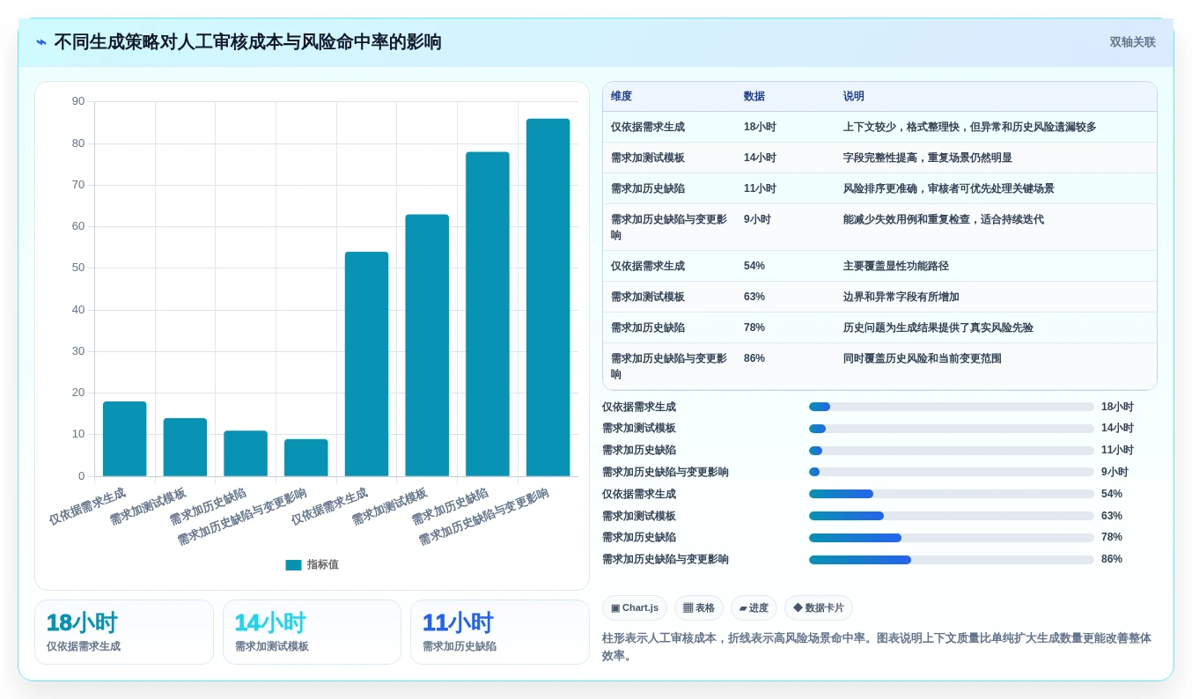Select the 表格 chip
Image resolution: width=1192 pixels, height=699 pixels.
[x=699, y=607]
